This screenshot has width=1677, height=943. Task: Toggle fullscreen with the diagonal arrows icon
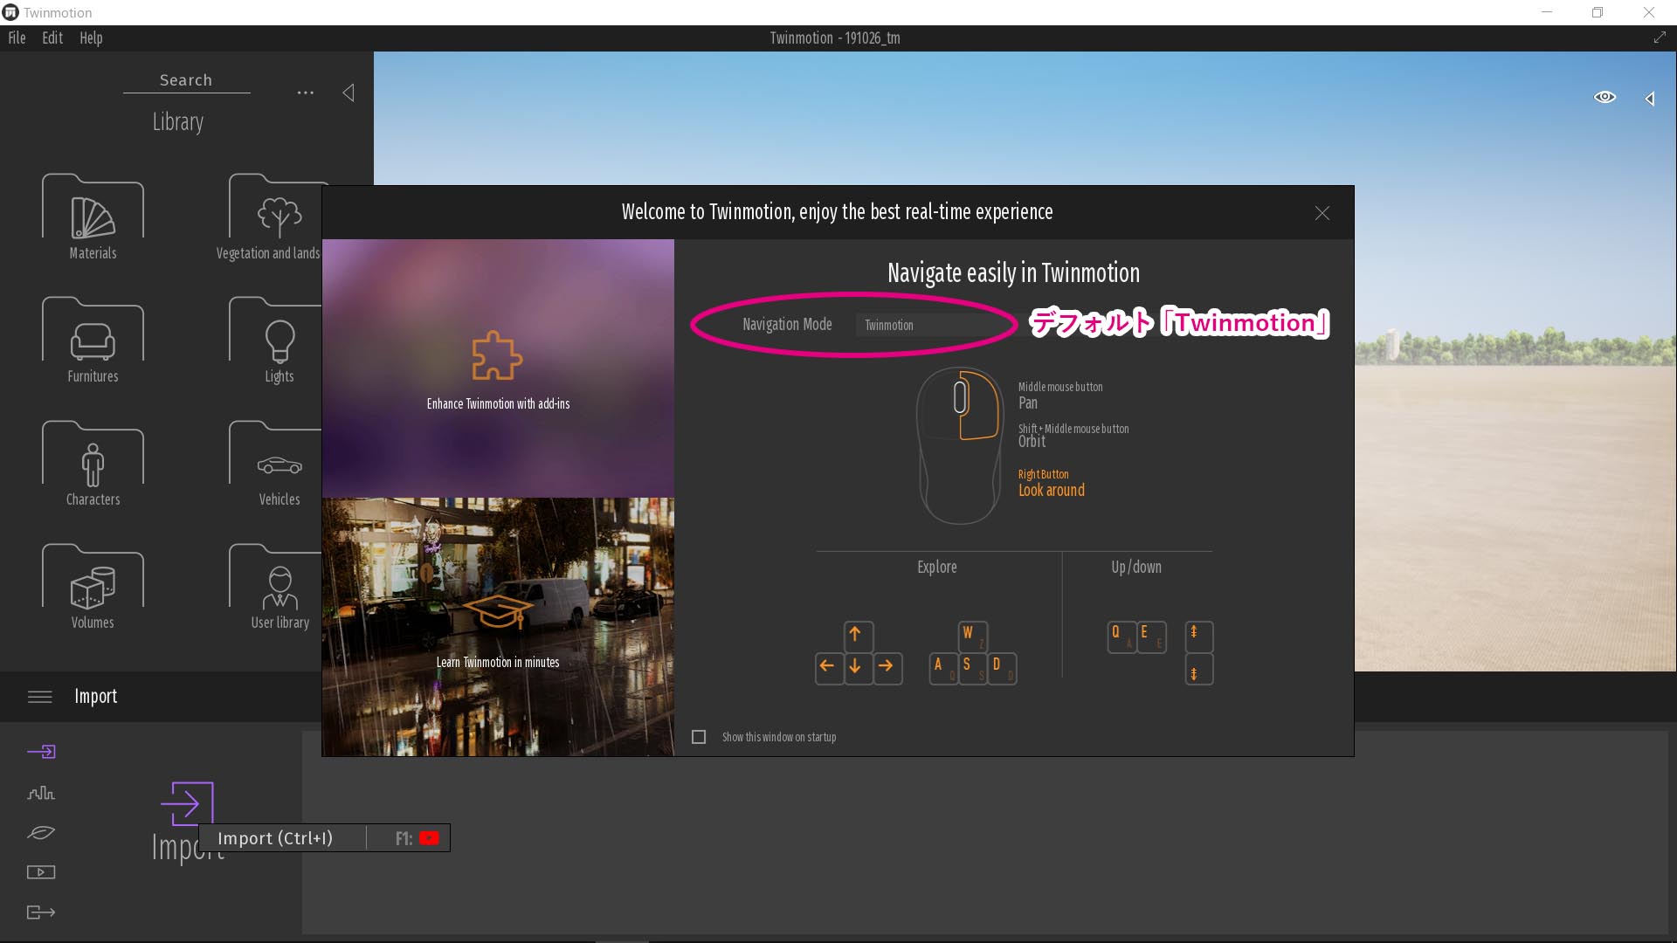pos(1660,38)
